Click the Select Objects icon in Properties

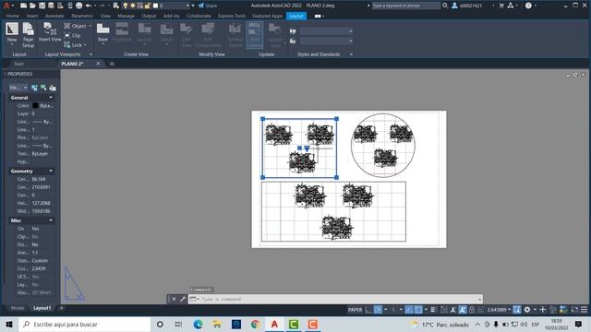43,88
